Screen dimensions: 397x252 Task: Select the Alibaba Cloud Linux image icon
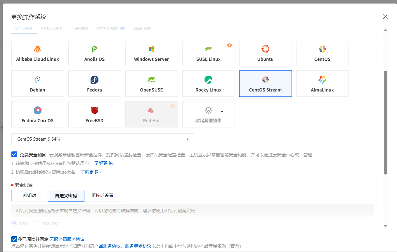click(37, 49)
